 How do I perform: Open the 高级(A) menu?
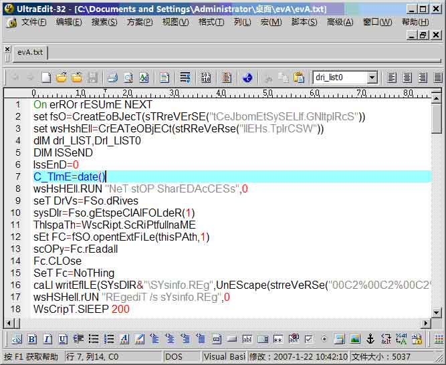pyautogui.click(x=340, y=22)
